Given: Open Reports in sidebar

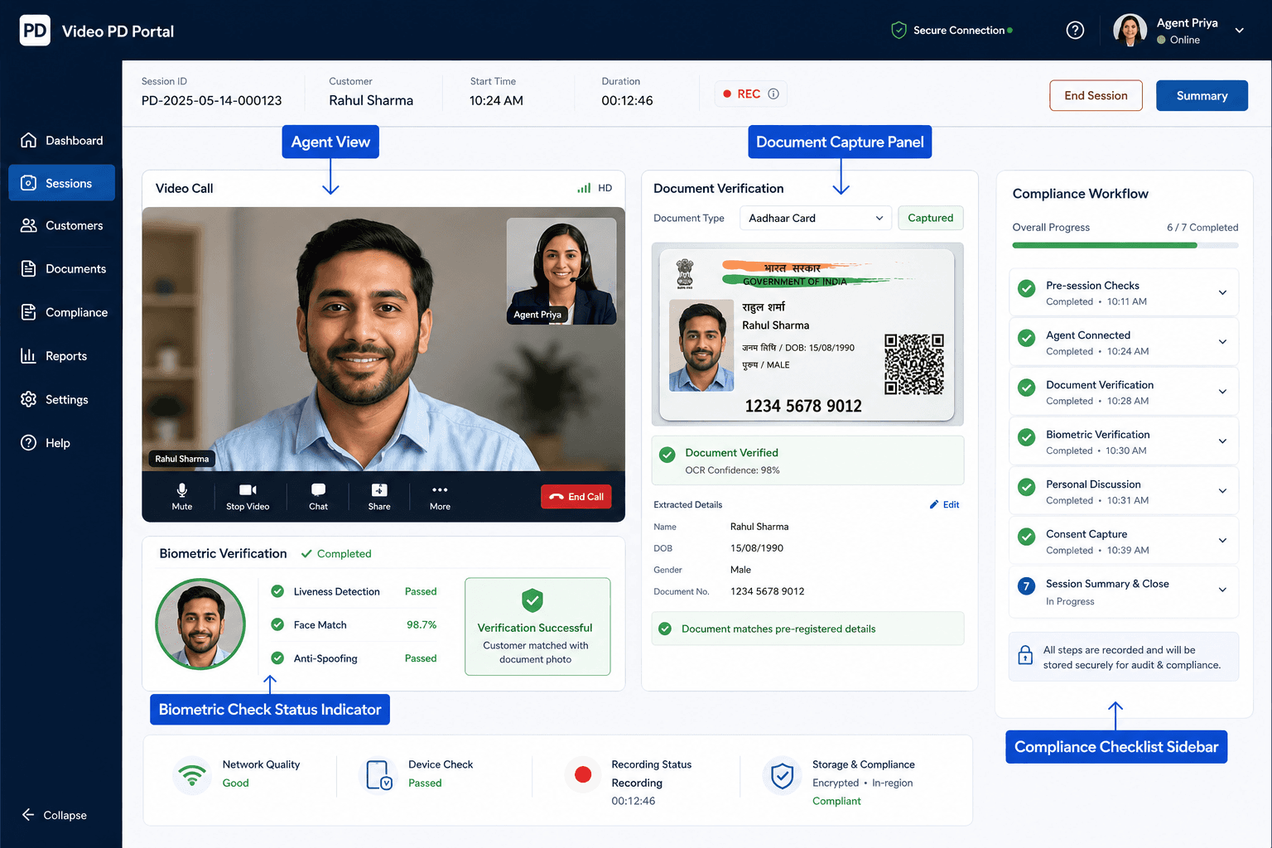Looking at the screenshot, I should [x=62, y=356].
